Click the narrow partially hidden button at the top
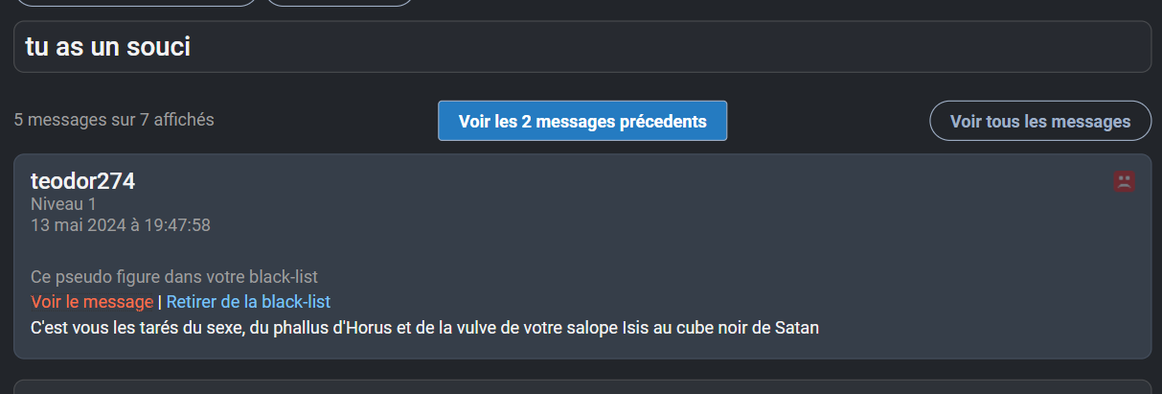Screen dimensions: 1162x394 click(339, 3)
